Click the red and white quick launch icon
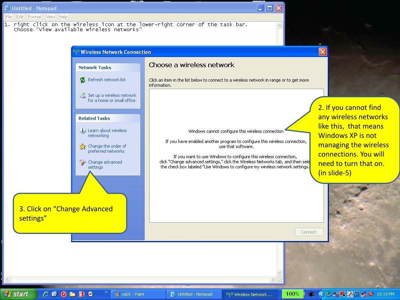The width and height of the screenshot is (400, 300). tap(81, 294)
